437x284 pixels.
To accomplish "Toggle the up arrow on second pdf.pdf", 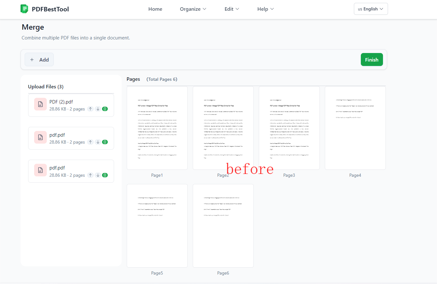I will click(90, 142).
